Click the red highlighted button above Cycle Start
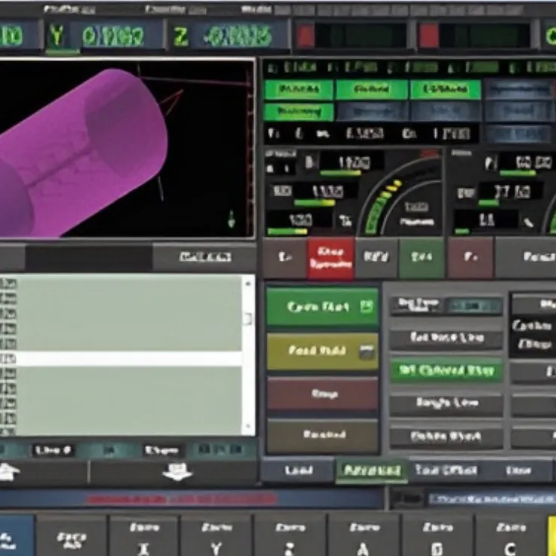Viewport: 556px width, 556px height. click(x=330, y=258)
